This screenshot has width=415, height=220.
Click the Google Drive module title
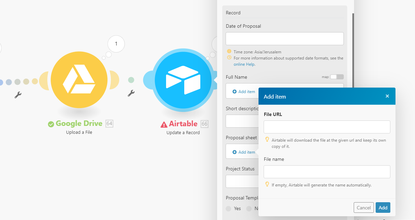pyautogui.click(x=79, y=124)
